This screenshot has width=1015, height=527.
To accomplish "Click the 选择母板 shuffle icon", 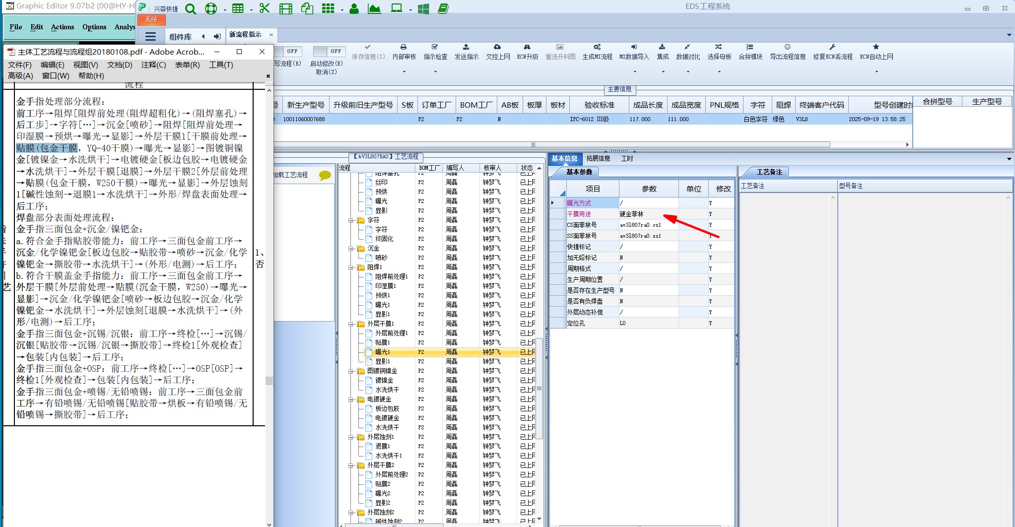I will point(719,47).
